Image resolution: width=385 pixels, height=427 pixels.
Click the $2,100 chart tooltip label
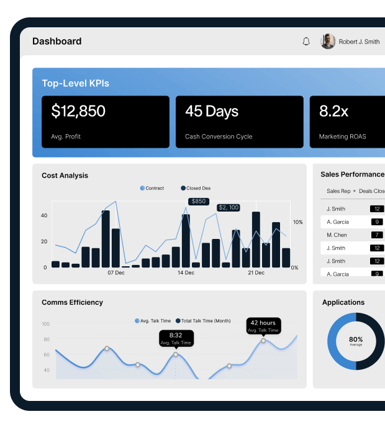pyautogui.click(x=229, y=207)
